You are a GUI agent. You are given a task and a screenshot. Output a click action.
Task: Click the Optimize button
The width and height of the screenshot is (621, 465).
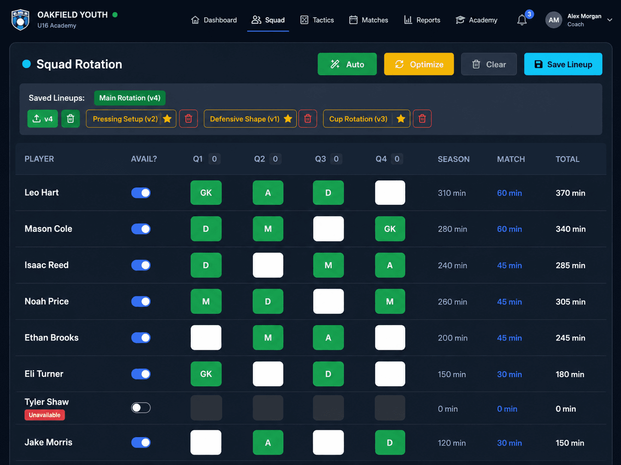tap(419, 64)
